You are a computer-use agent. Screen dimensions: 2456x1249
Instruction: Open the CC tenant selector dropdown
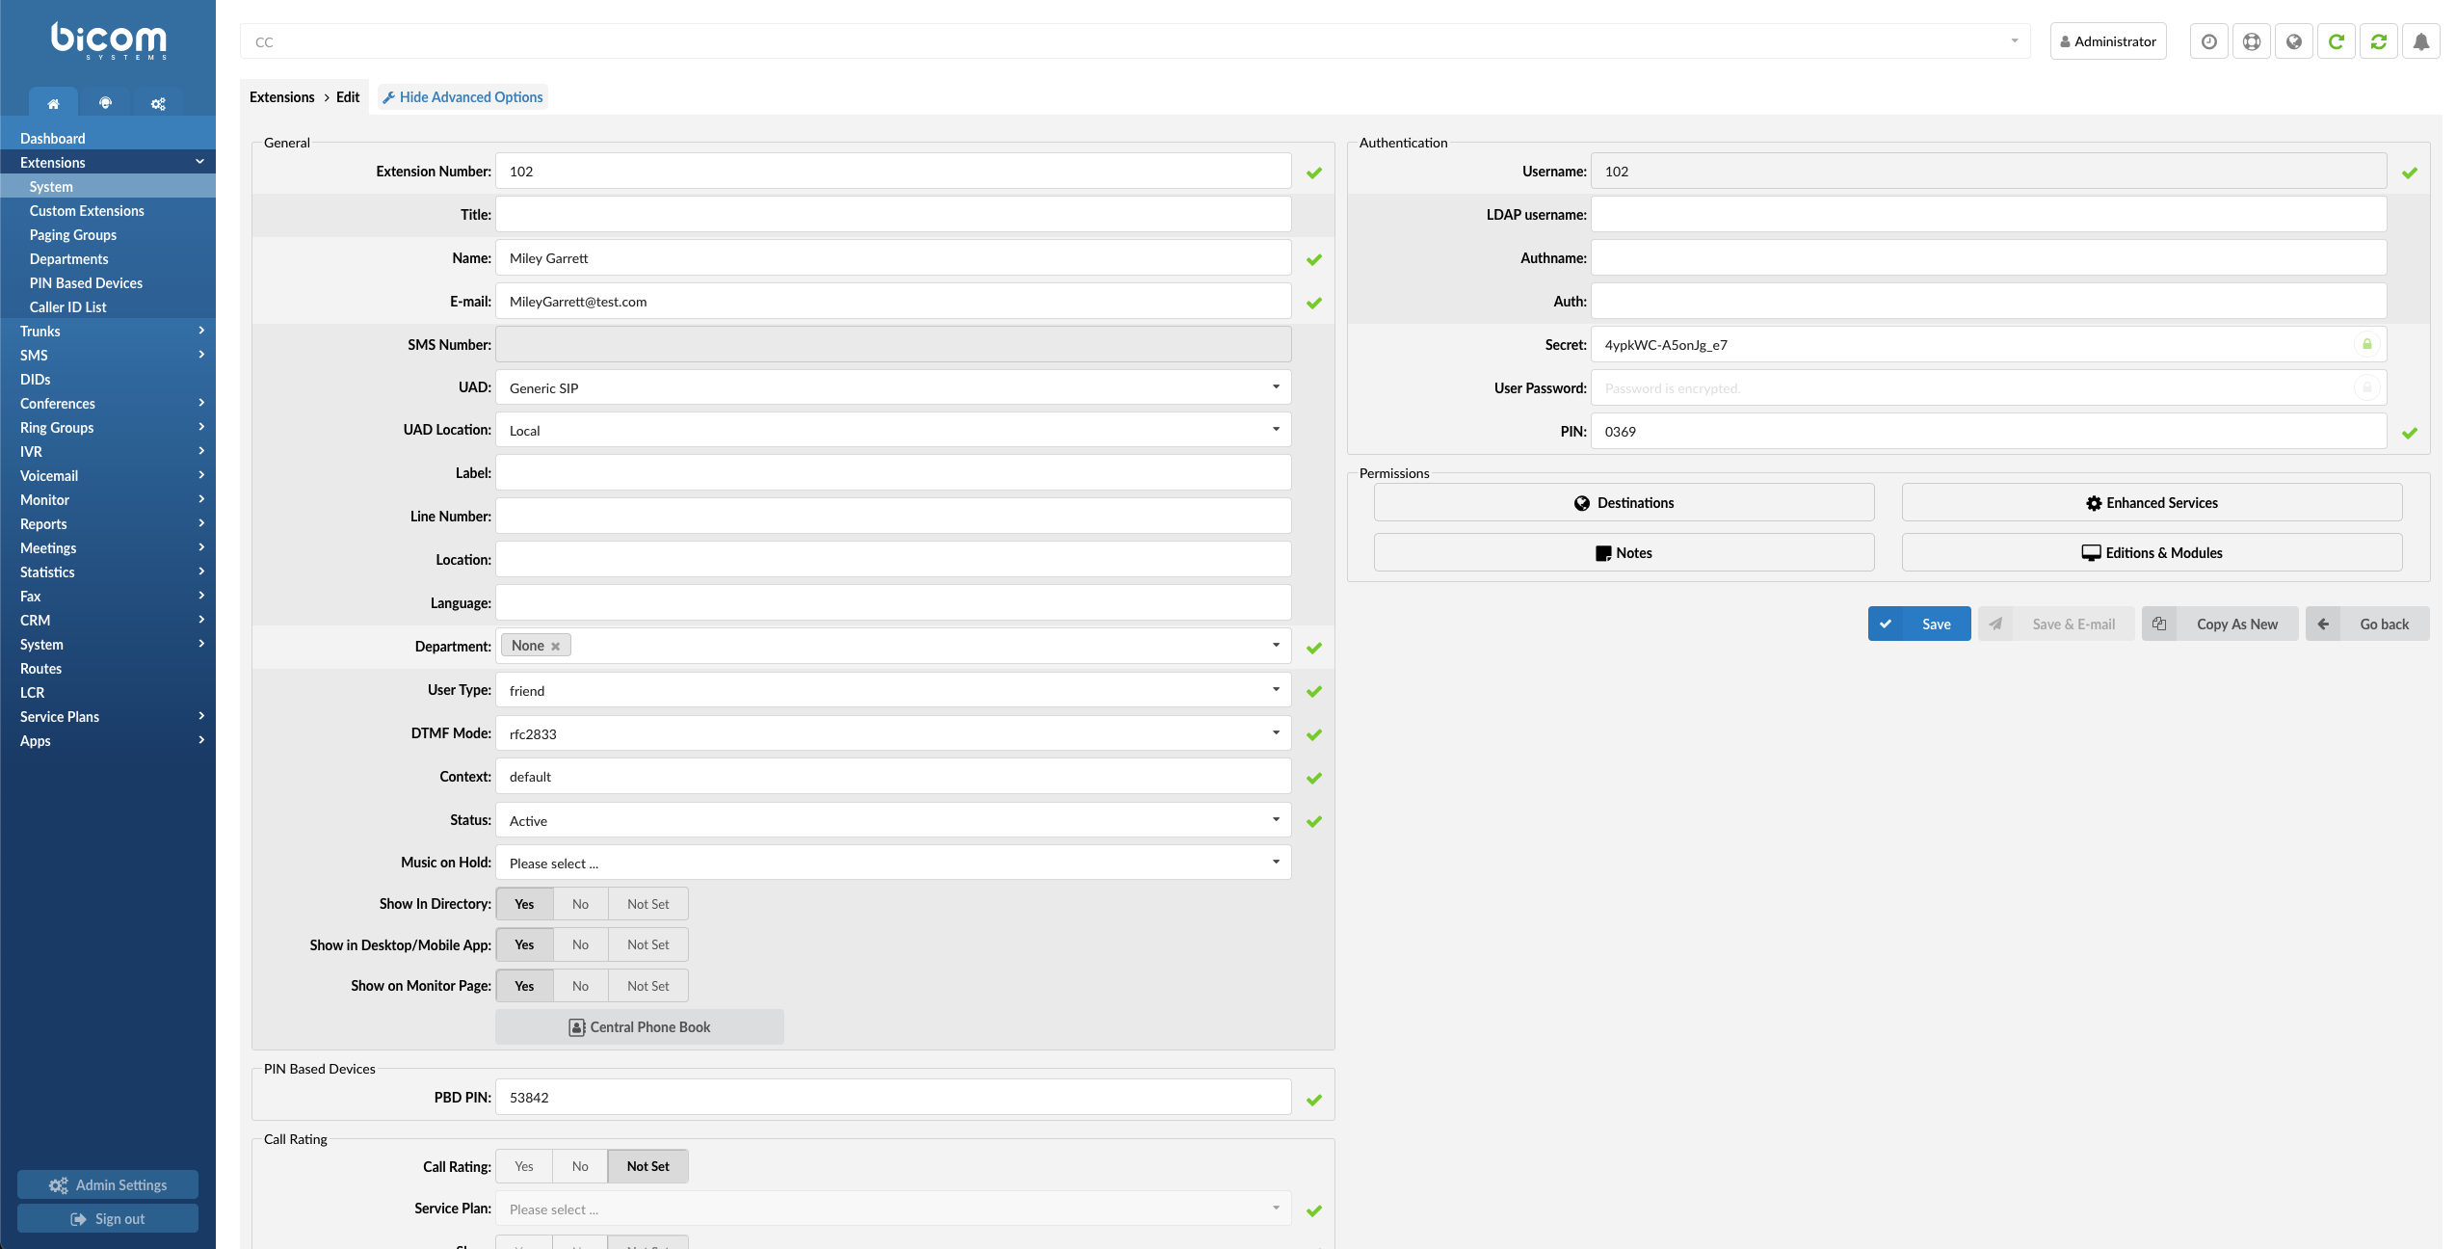pos(1135,41)
